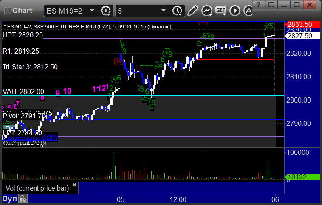Close the chart window with red X
This screenshot has height=205, width=322.
tap(310, 5)
